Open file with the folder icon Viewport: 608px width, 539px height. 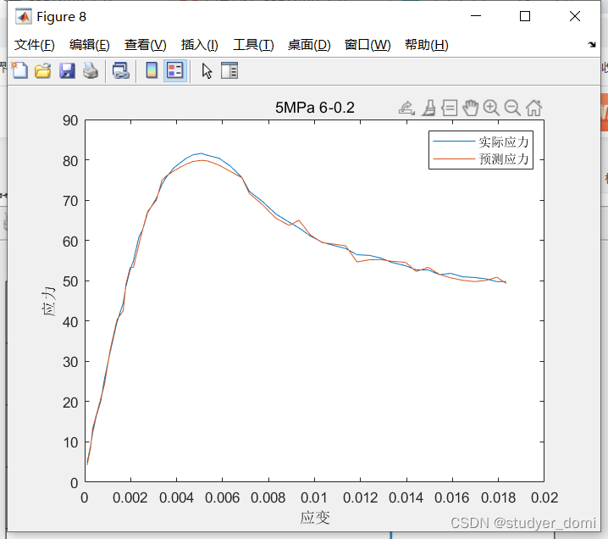pyautogui.click(x=42, y=70)
